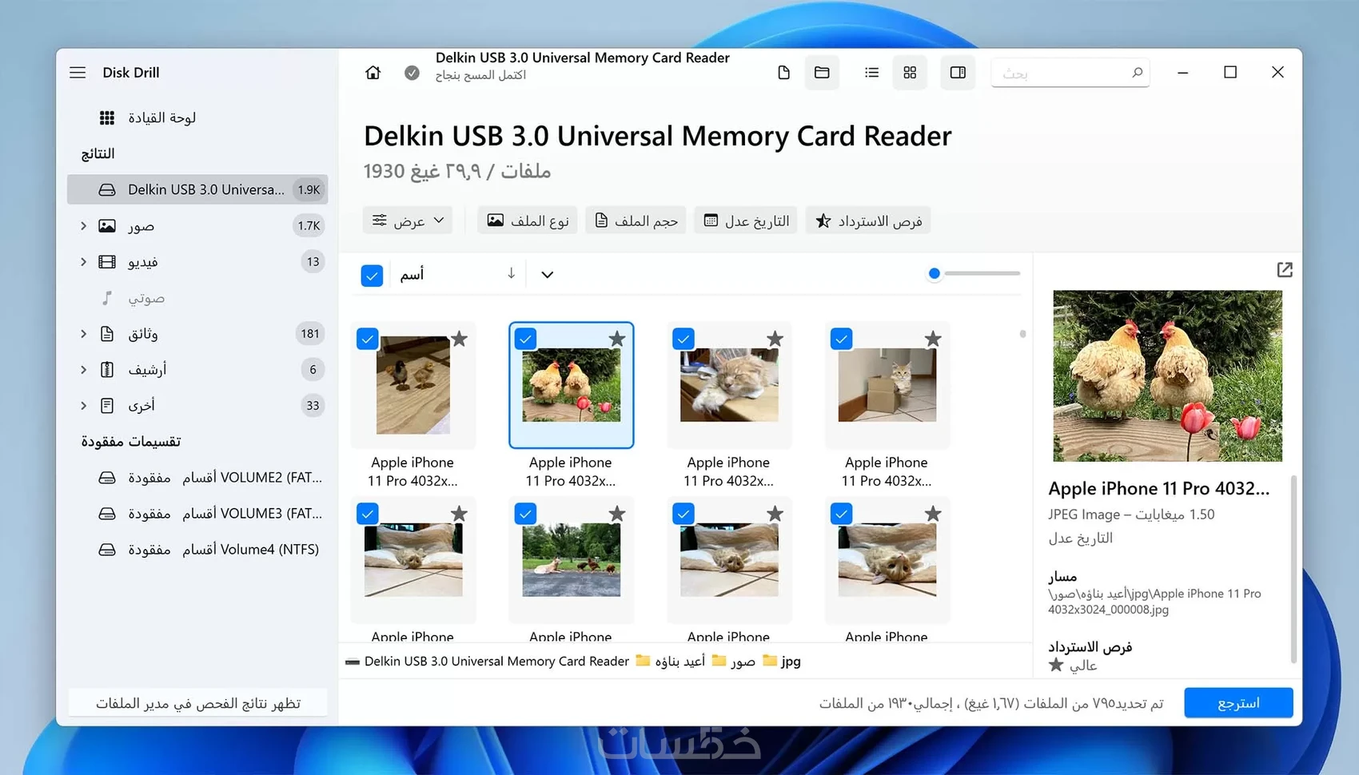Viewport: 1359px width, 775px height.
Task: Switch to the file view icon in the toolbar
Action: [783, 73]
